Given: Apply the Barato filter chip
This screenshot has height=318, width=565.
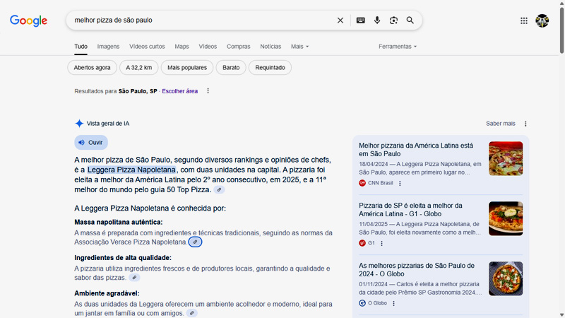Looking at the screenshot, I should click(231, 67).
